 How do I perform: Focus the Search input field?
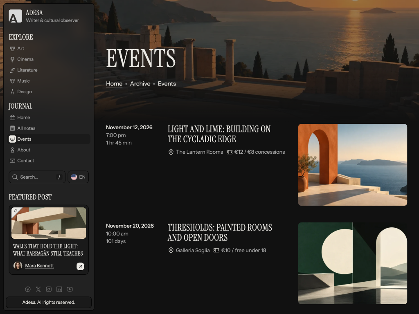[37, 177]
